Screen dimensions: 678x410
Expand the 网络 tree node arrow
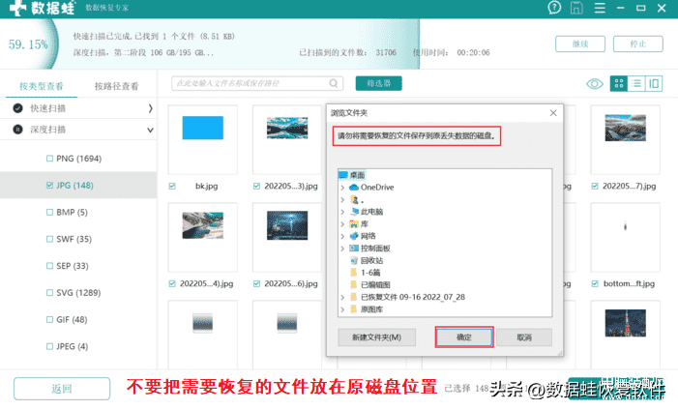[342, 236]
